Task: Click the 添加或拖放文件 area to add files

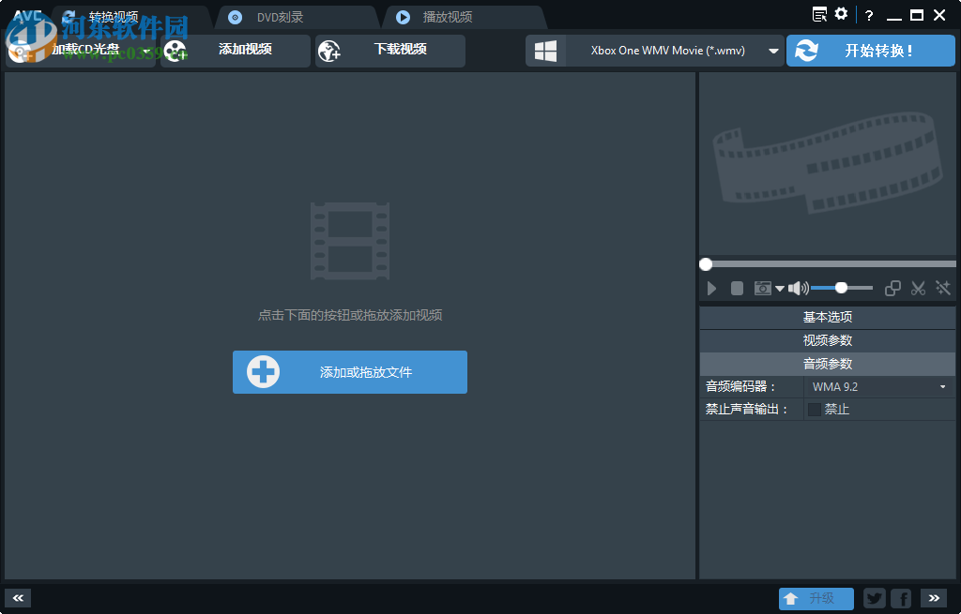Action: point(349,372)
